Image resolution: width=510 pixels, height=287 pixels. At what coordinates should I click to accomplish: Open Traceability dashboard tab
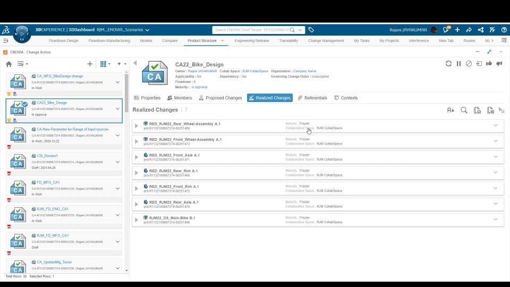pos(288,41)
